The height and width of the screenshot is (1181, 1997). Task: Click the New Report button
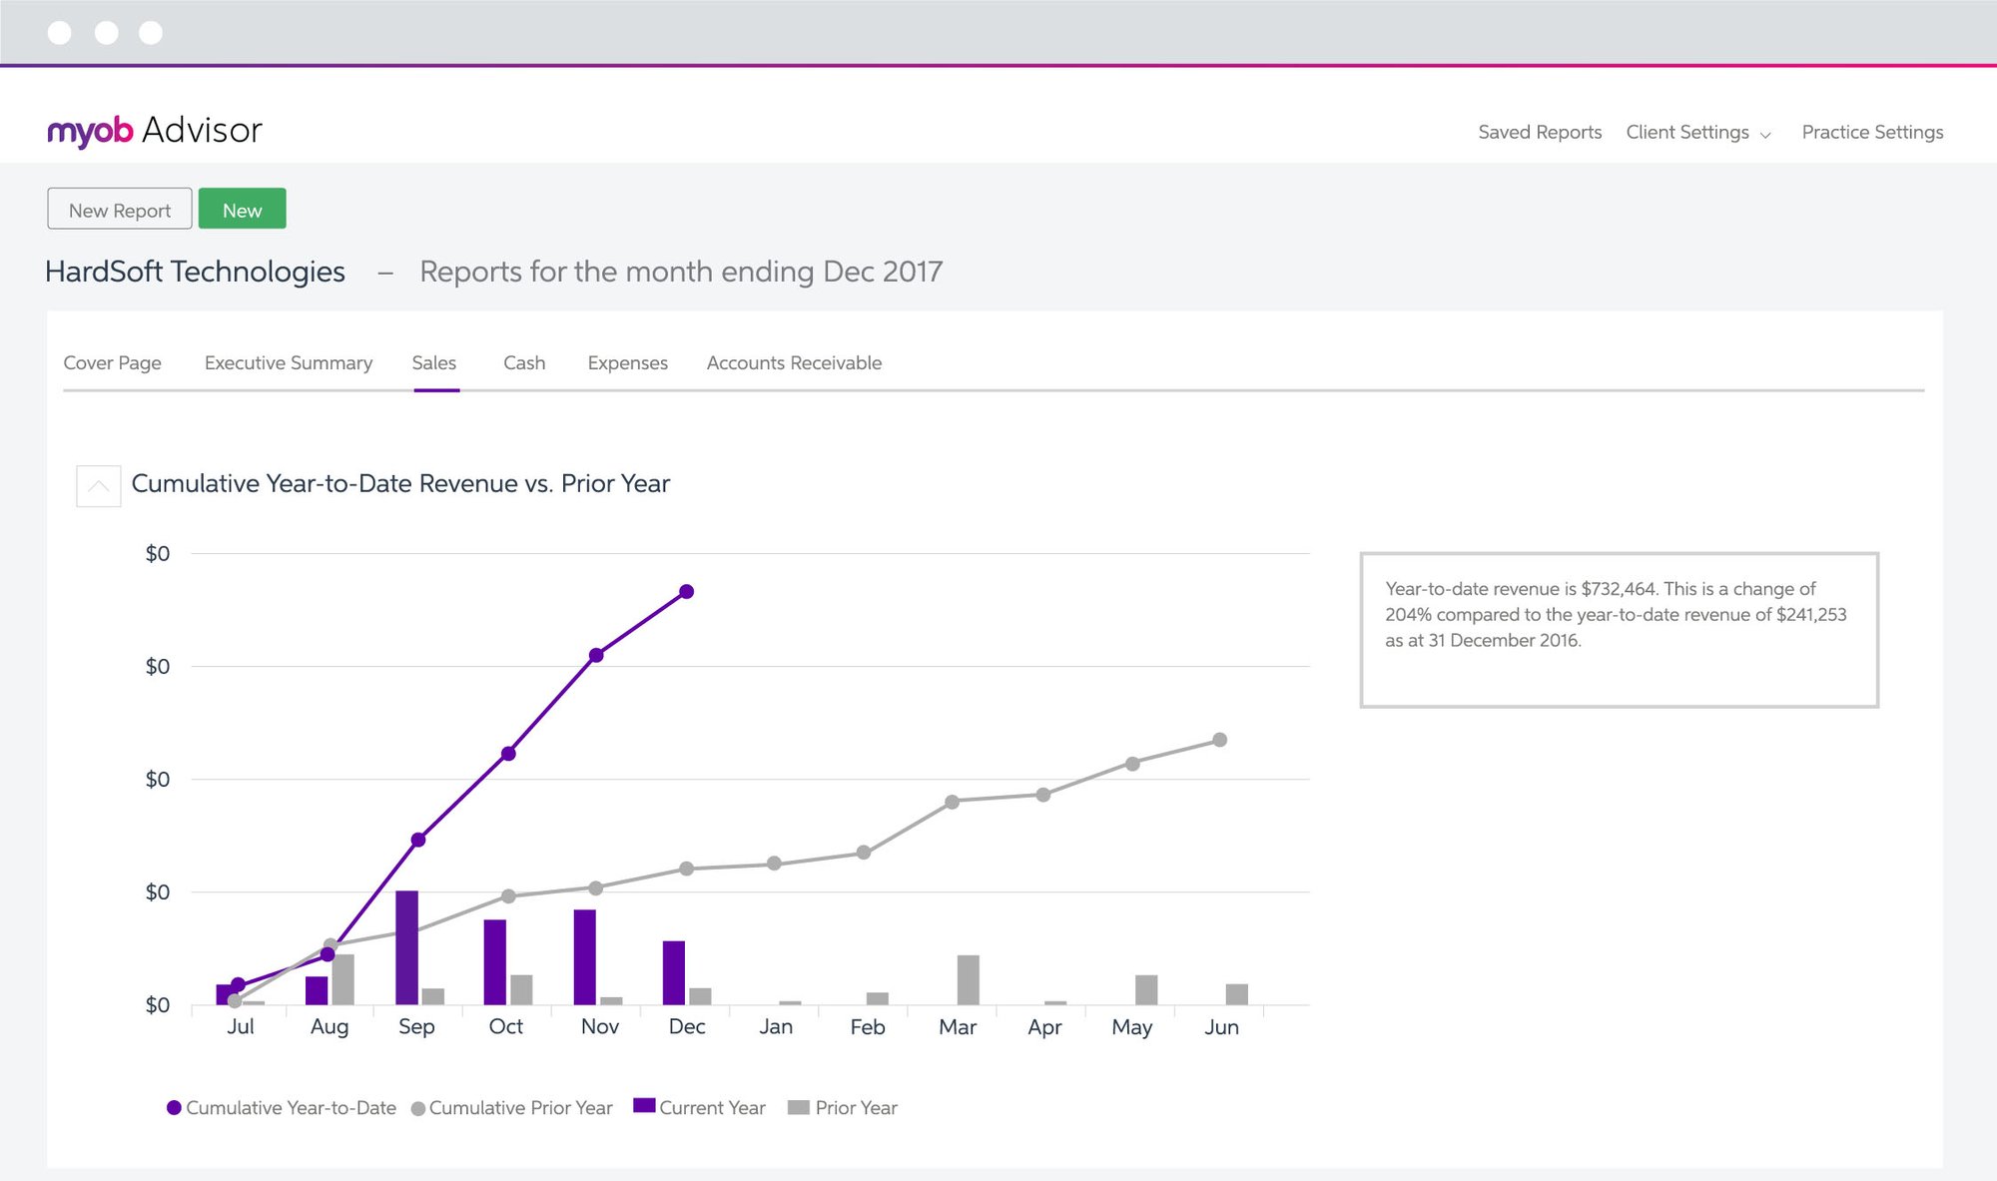(120, 210)
